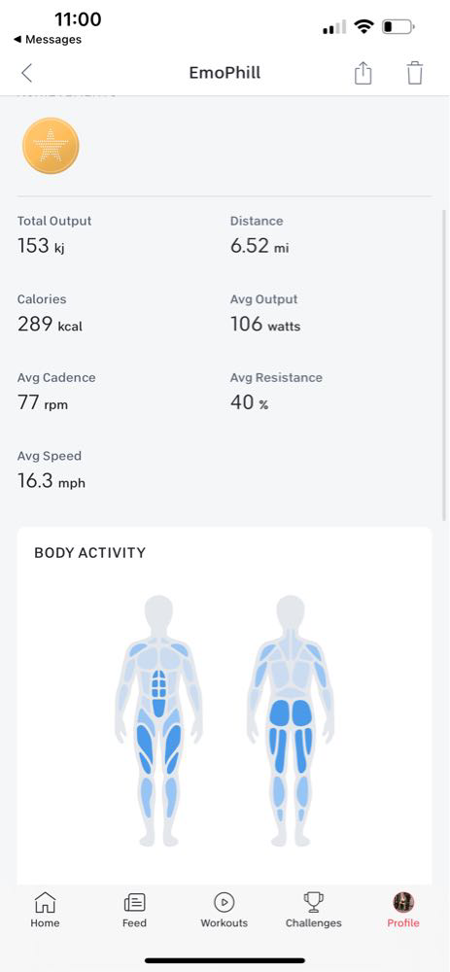450x972 pixels.
Task: Select the front body muscle figure
Action: click(159, 721)
